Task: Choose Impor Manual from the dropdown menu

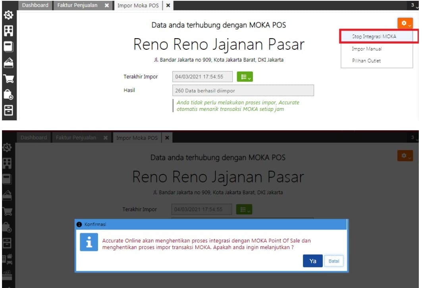Action: (366, 49)
